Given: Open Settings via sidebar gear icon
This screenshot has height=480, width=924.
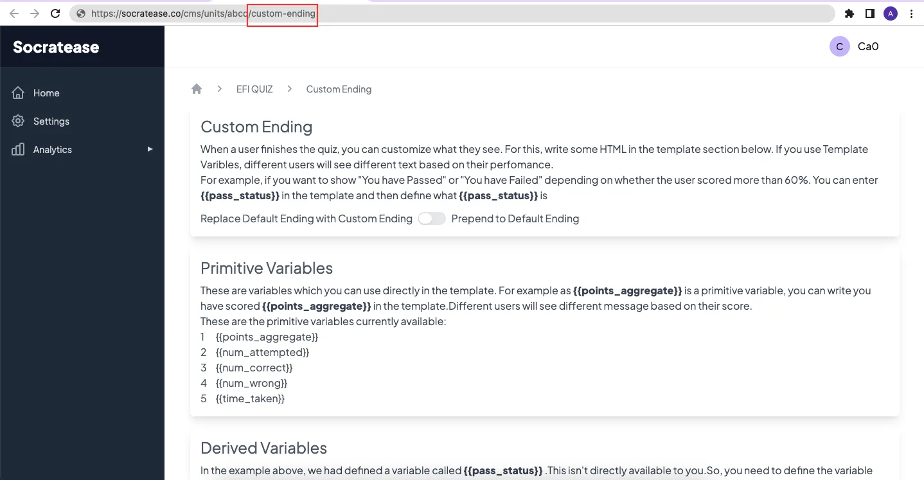Looking at the screenshot, I should 18,121.
